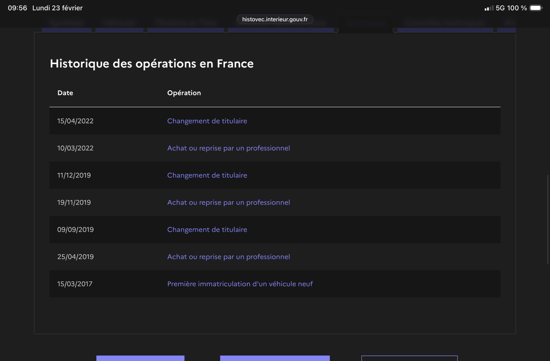
Task: Open Première immatriculation d'un véhicule neuf
Action: pyautogui.click(x=240, y=284)
